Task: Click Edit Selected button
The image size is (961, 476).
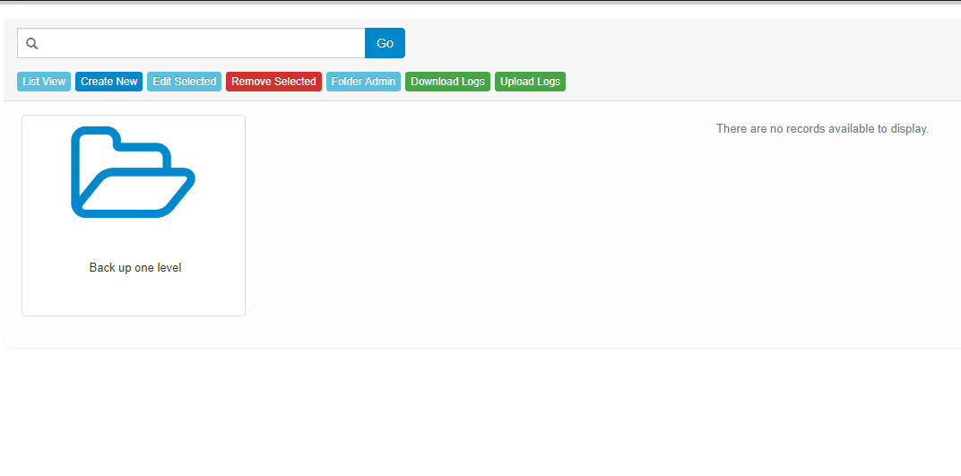Action: pyautogui.click(x=184, y=82)
